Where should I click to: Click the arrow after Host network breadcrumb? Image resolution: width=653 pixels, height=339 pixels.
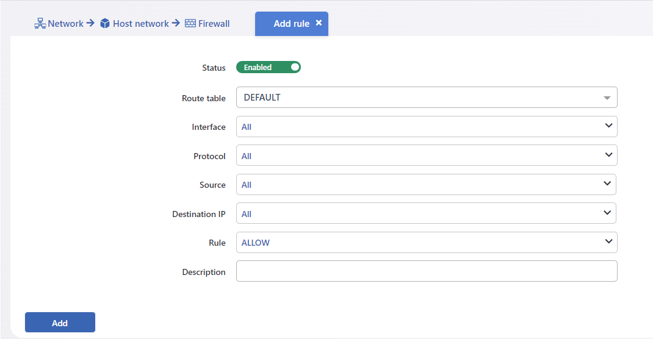click(176, 23)
